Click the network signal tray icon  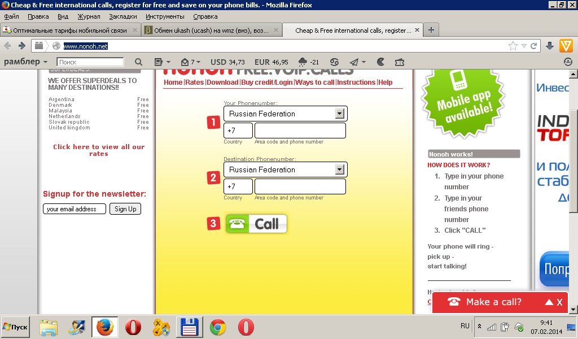492,327
